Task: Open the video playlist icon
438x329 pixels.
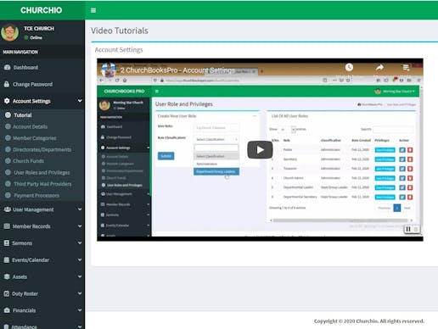Action: 406,67
